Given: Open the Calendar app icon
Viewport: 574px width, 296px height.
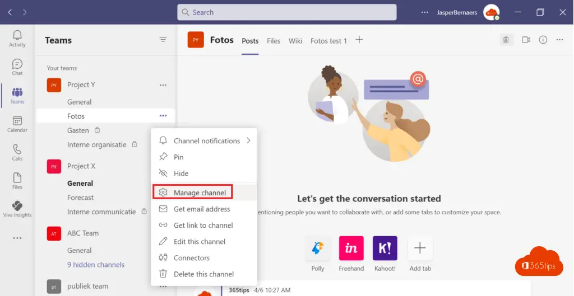Looking at the screenshot, I should 17,124.
